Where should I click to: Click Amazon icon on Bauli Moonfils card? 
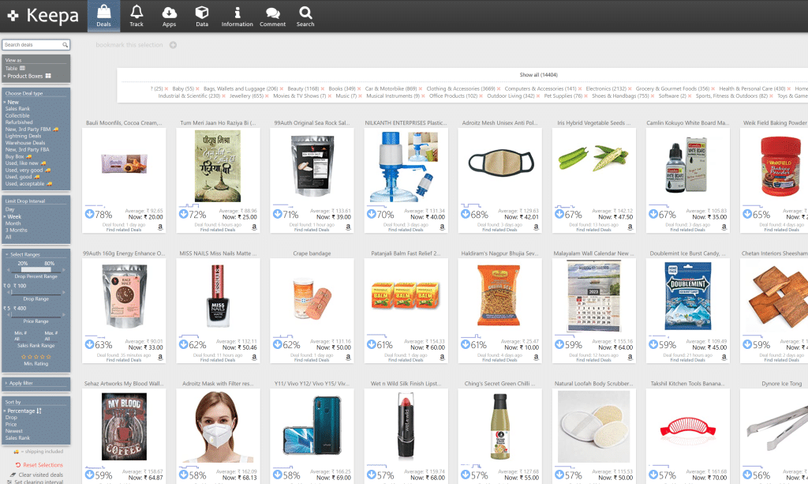point(161,227)
